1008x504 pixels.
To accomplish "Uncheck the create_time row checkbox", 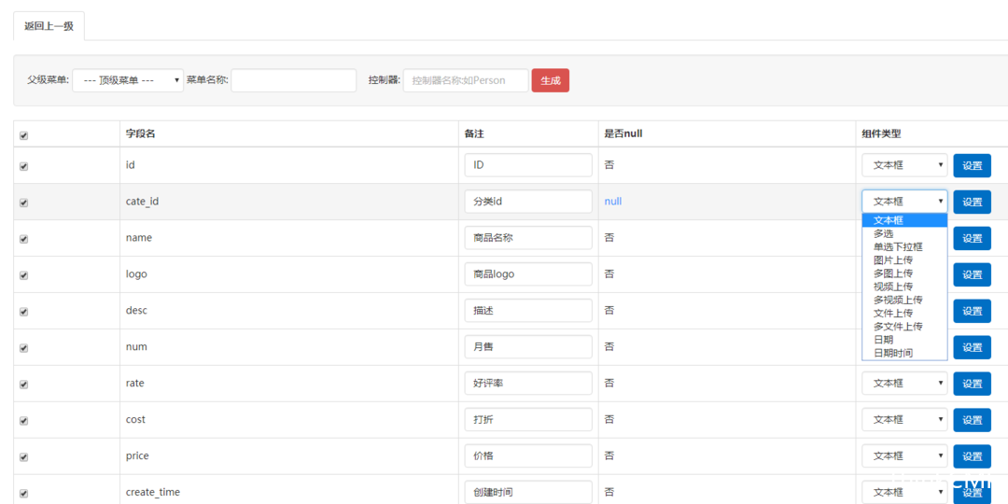I will click(23, 494).
